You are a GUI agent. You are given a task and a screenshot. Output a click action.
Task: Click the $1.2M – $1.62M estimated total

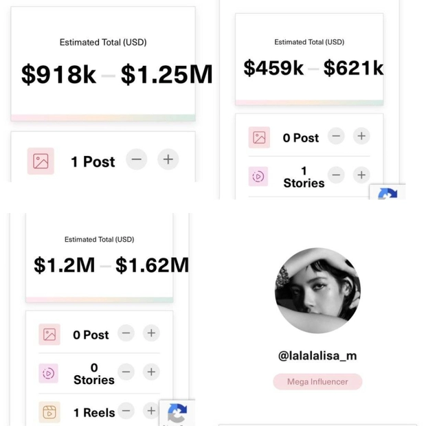coord(111,265)
